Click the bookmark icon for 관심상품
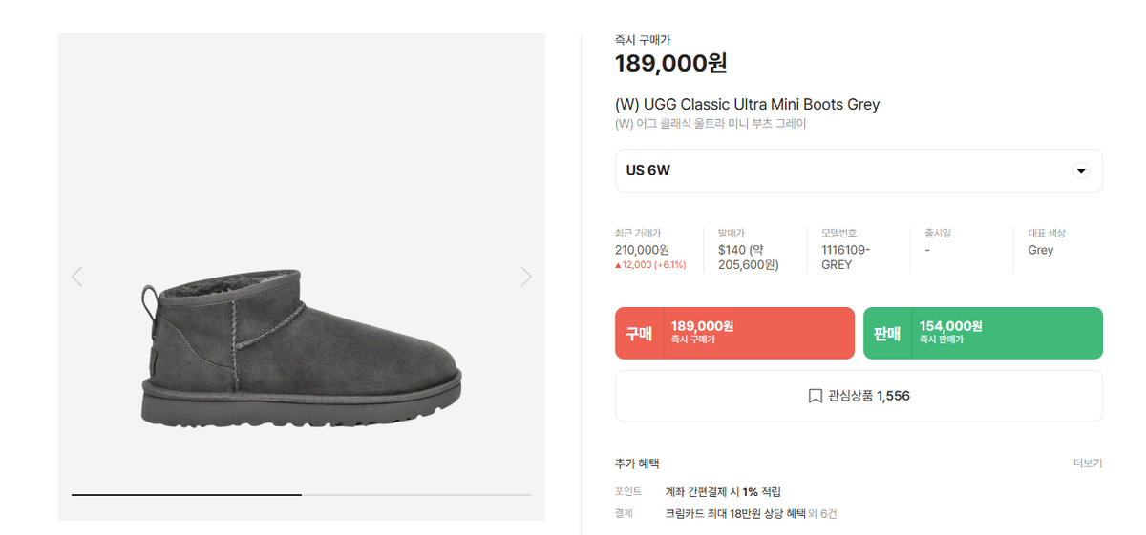 click(x=815, y=396)
